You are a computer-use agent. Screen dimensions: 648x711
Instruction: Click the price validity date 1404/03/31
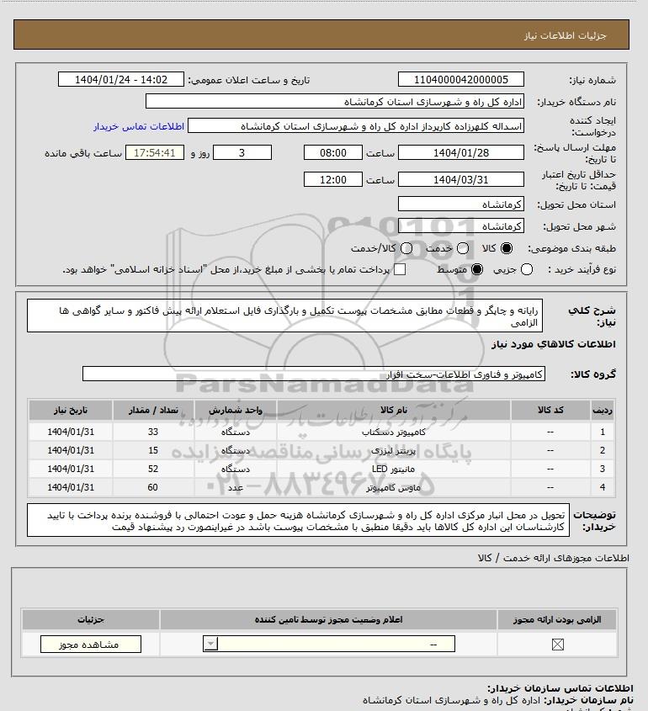(460, 179)
